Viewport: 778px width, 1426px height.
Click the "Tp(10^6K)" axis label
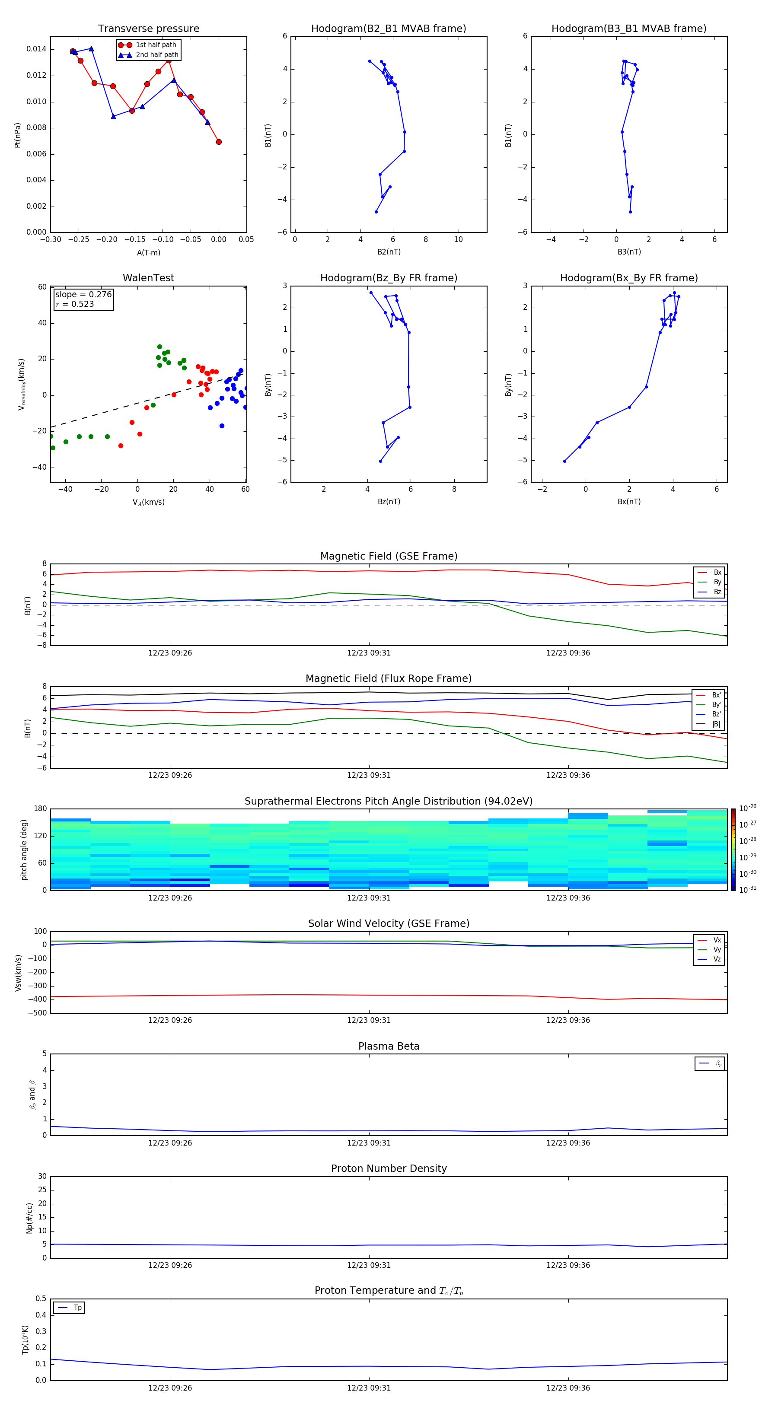coord(25,1340)
